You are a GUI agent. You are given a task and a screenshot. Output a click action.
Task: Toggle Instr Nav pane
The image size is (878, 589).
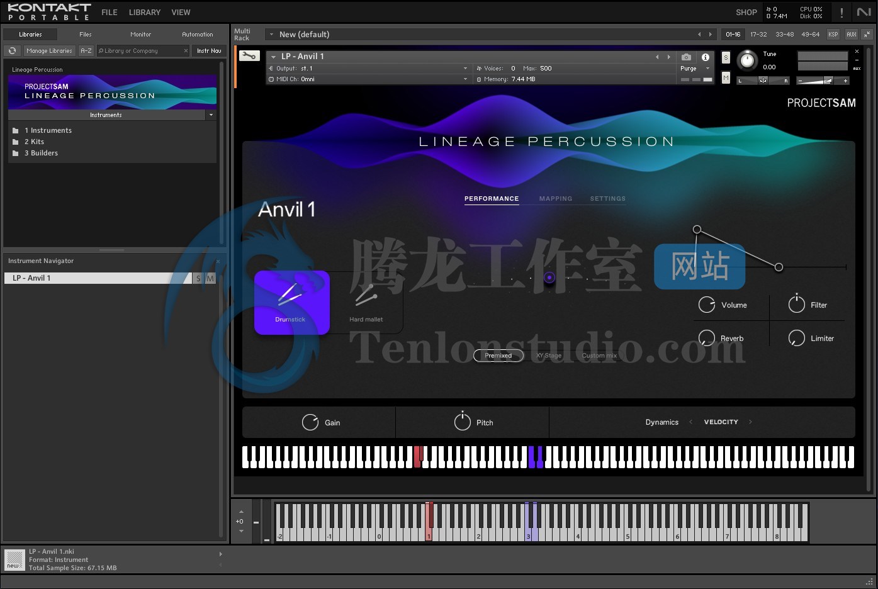click(x=209, y=51)
